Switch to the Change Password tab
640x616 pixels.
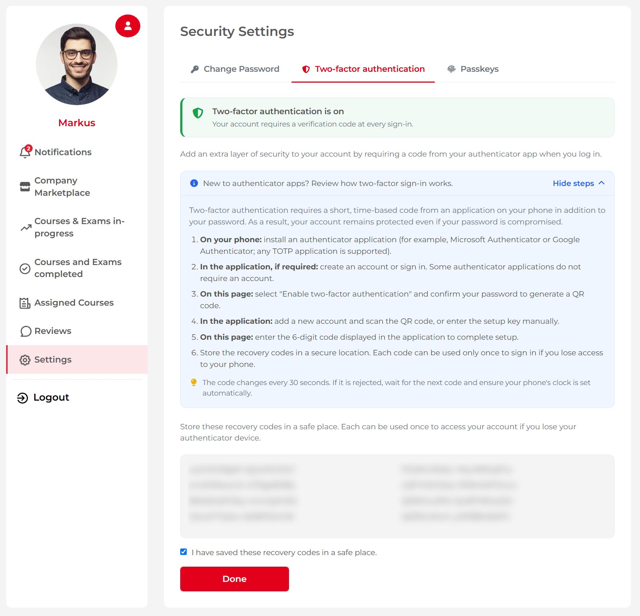[x=235, y=69]
